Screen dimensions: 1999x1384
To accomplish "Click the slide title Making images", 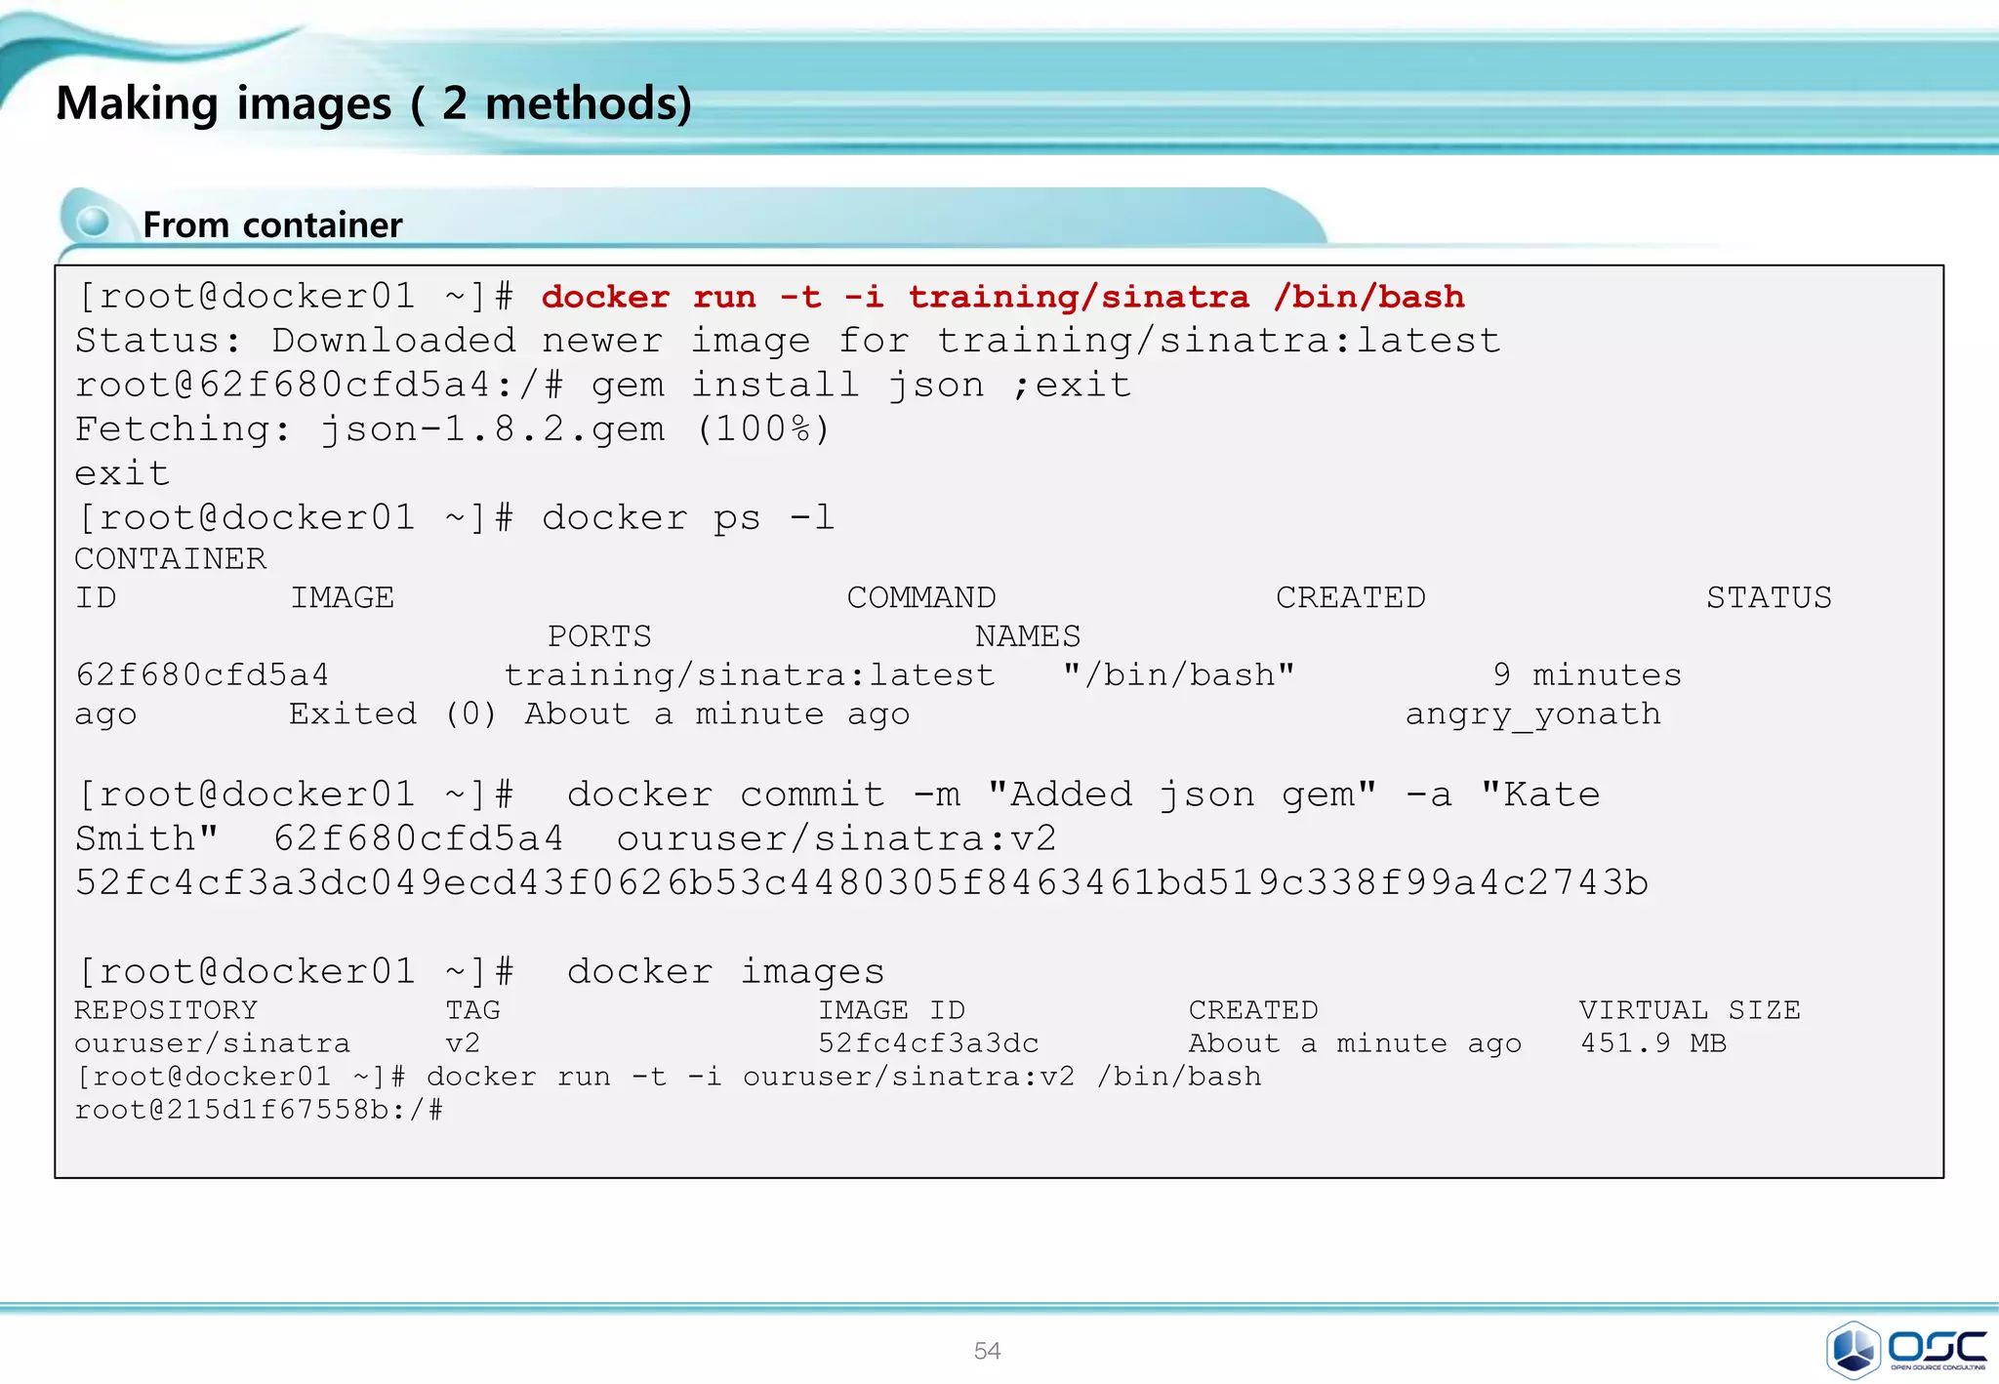I will point(373,103).
